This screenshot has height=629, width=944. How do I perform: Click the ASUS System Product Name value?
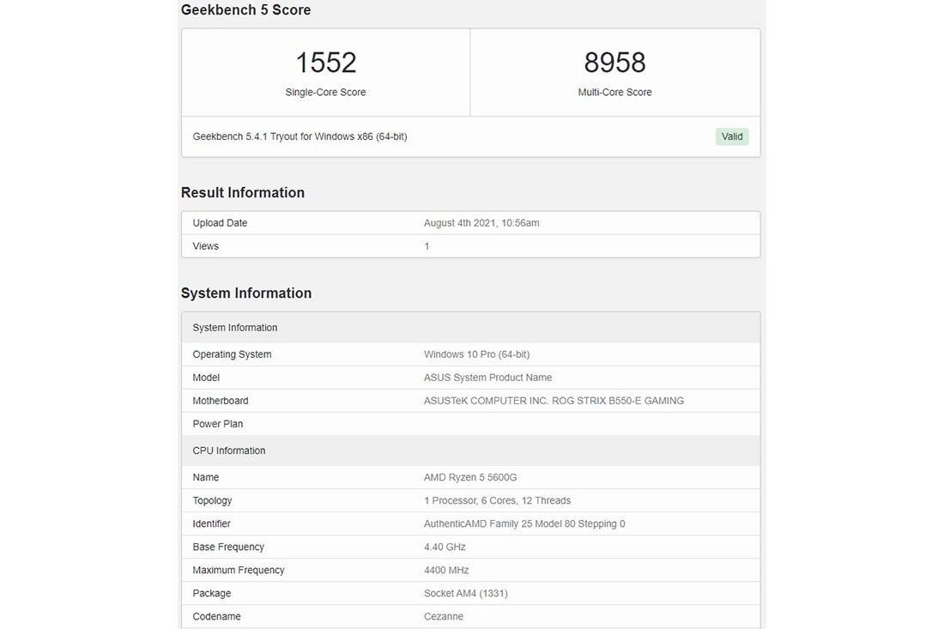(x=487, y=378)
